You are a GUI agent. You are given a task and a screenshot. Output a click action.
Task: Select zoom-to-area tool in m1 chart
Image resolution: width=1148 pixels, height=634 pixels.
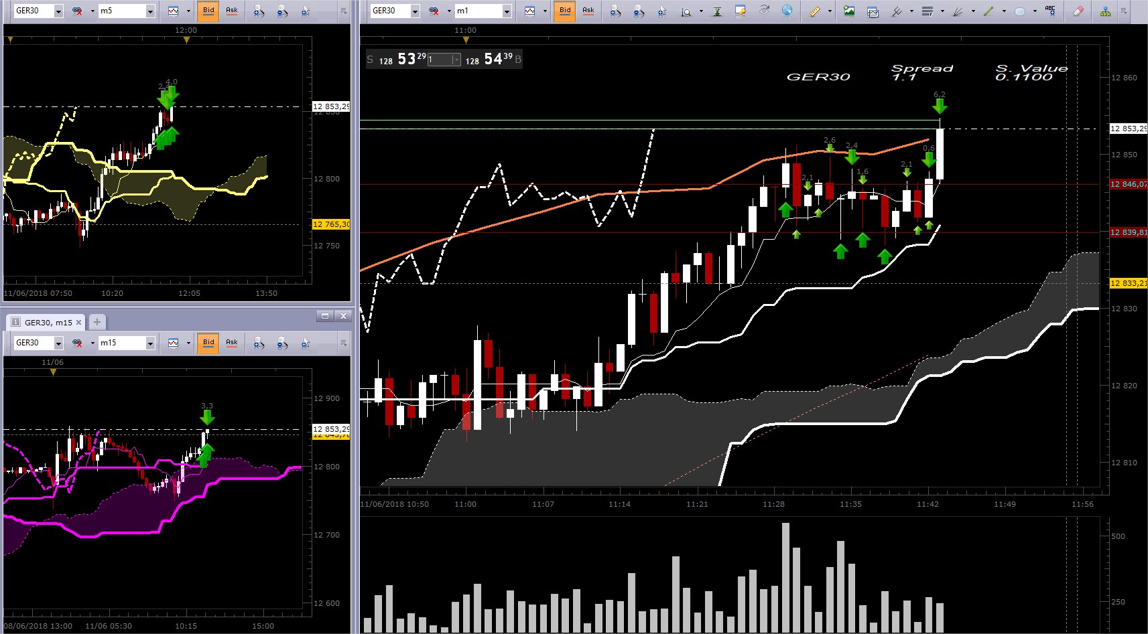[x=686, y=11]
